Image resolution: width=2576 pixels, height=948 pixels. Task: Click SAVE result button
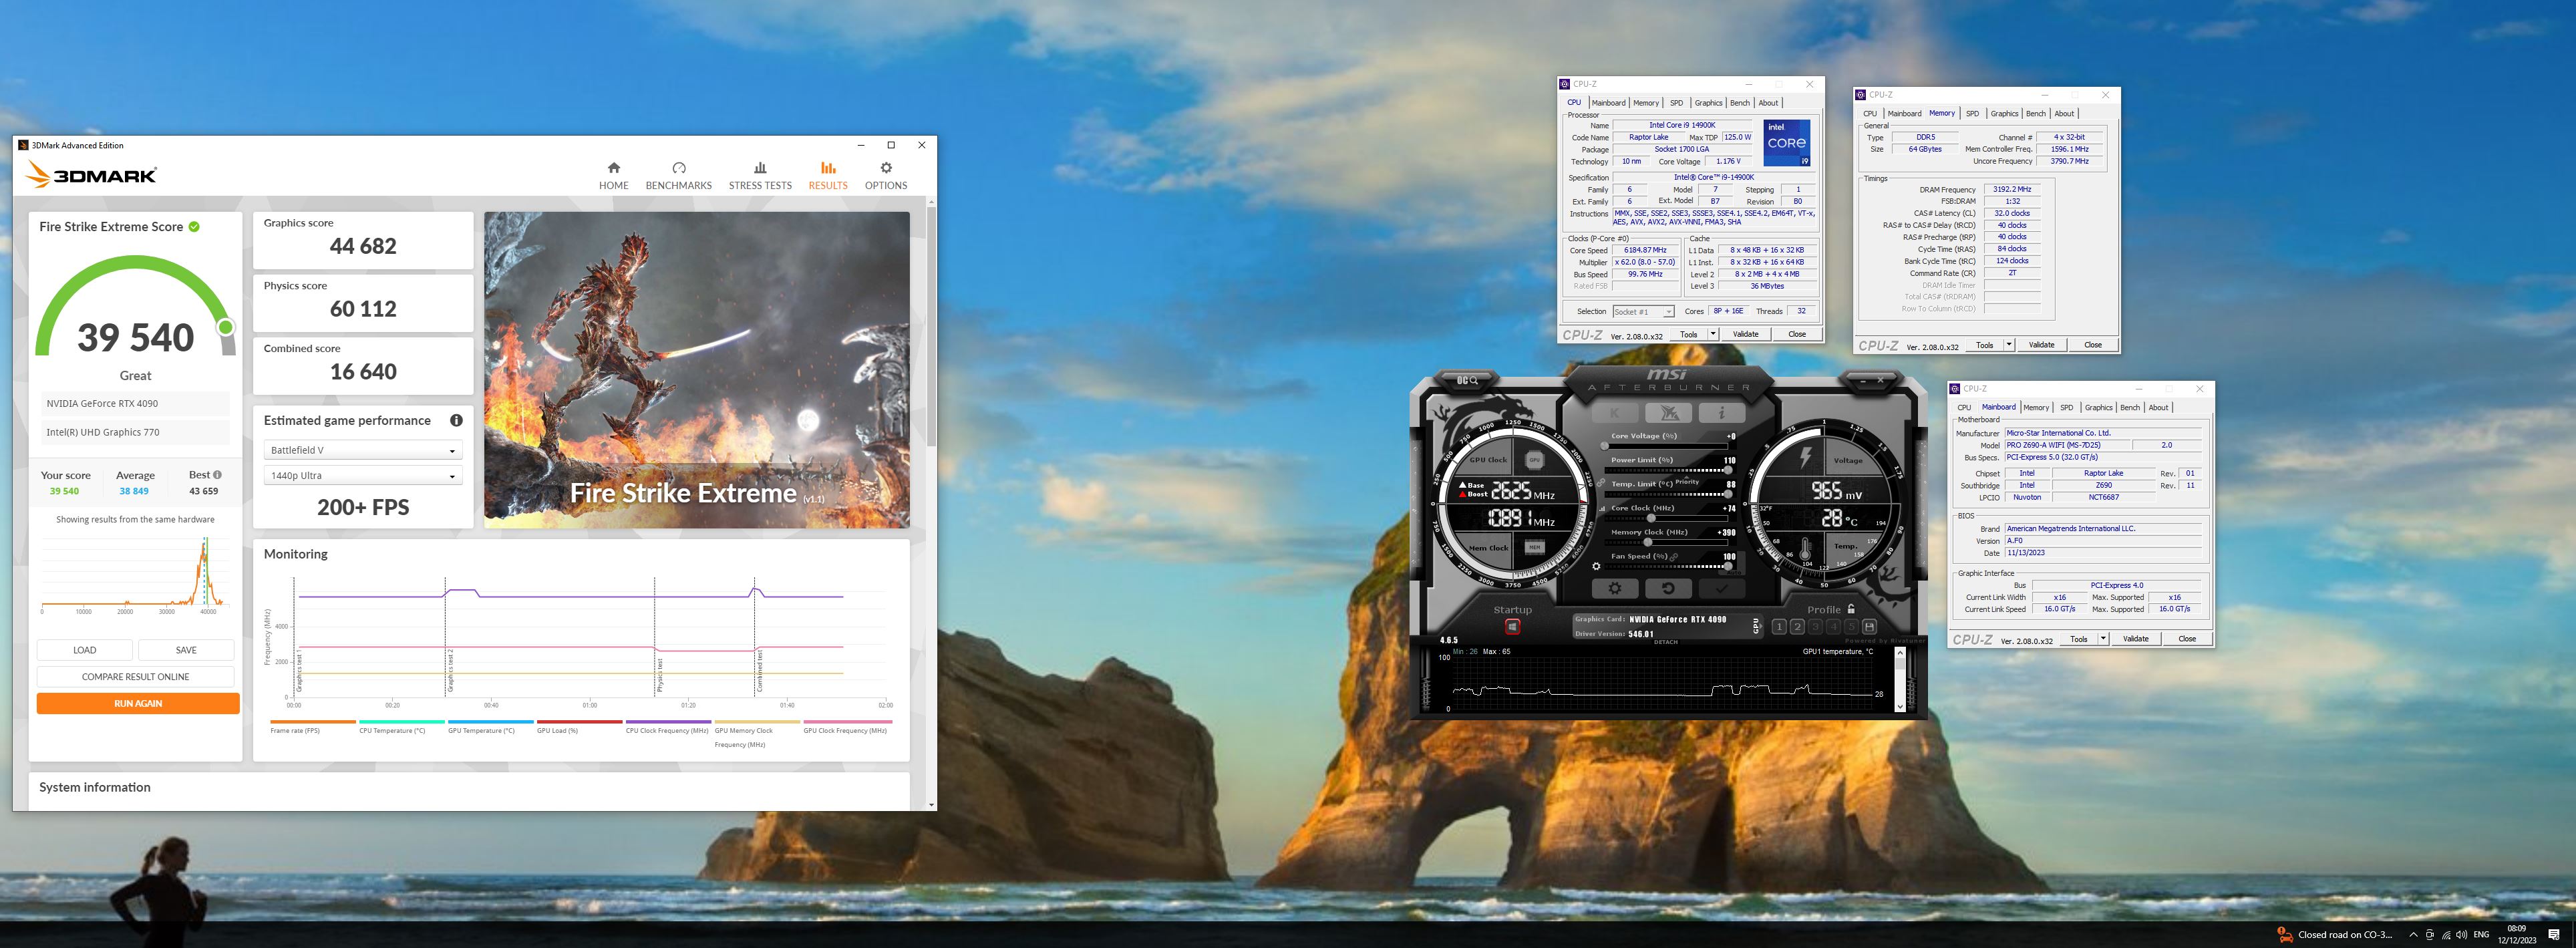point(186,650)
